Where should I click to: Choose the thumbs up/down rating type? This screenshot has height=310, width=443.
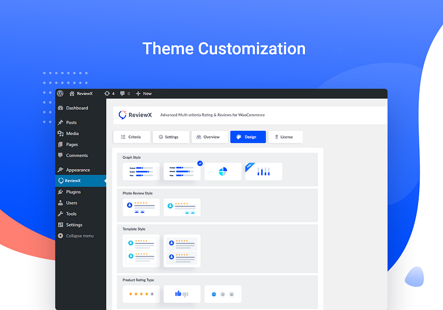(182, 294)
